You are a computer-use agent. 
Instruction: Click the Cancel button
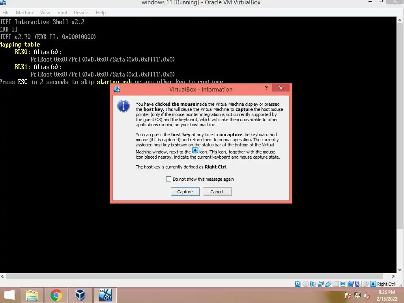point(217,192)
